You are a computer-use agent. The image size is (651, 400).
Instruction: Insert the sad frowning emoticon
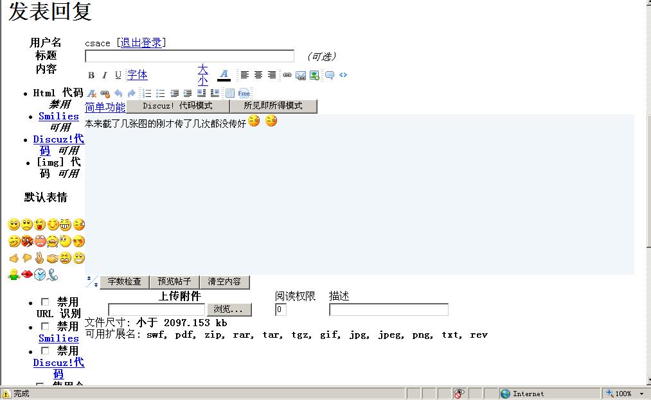[x=26, y=225]
